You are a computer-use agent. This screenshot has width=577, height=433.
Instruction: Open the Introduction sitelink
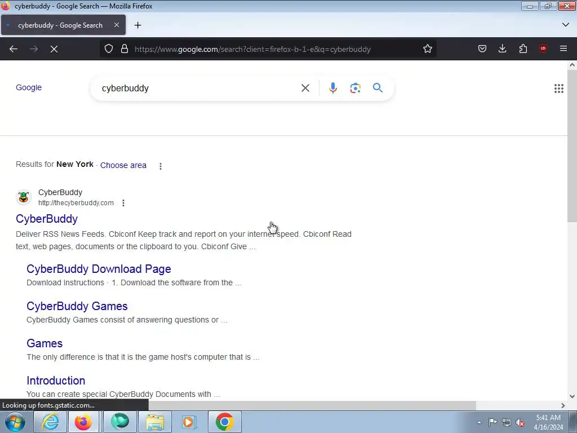coord(56,381)
